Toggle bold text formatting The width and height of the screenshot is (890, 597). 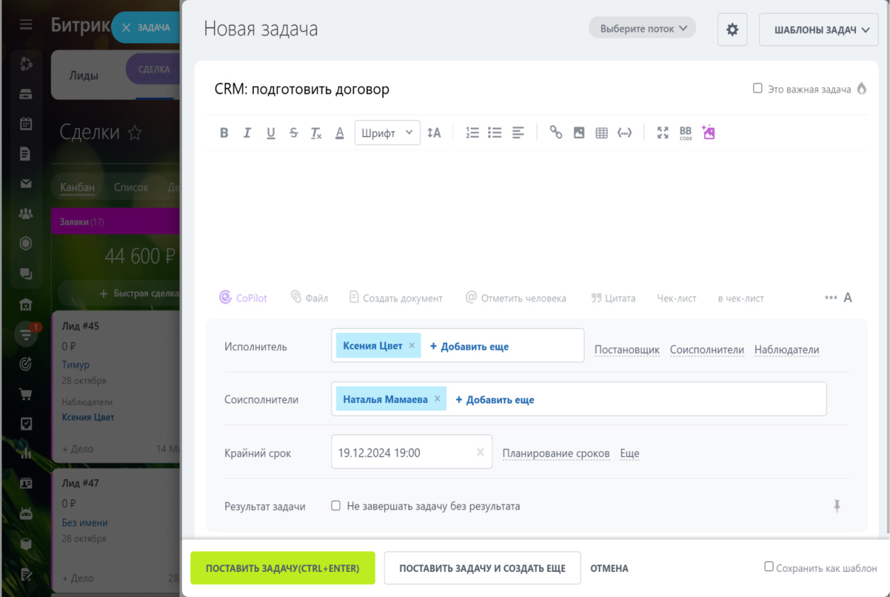[x=224, y=133]
